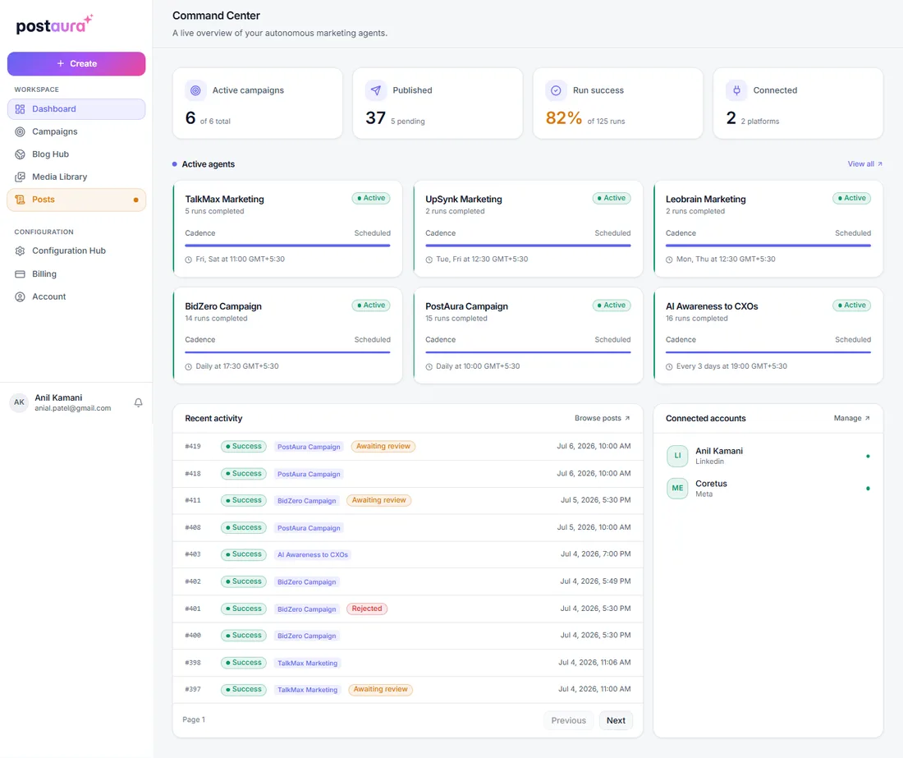Open the View all agents link
Image resolution: width=903 pixels, height=758 pixels.
tap(865, 164)
